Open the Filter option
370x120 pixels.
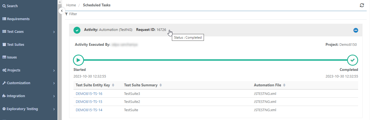click(71, 14)
